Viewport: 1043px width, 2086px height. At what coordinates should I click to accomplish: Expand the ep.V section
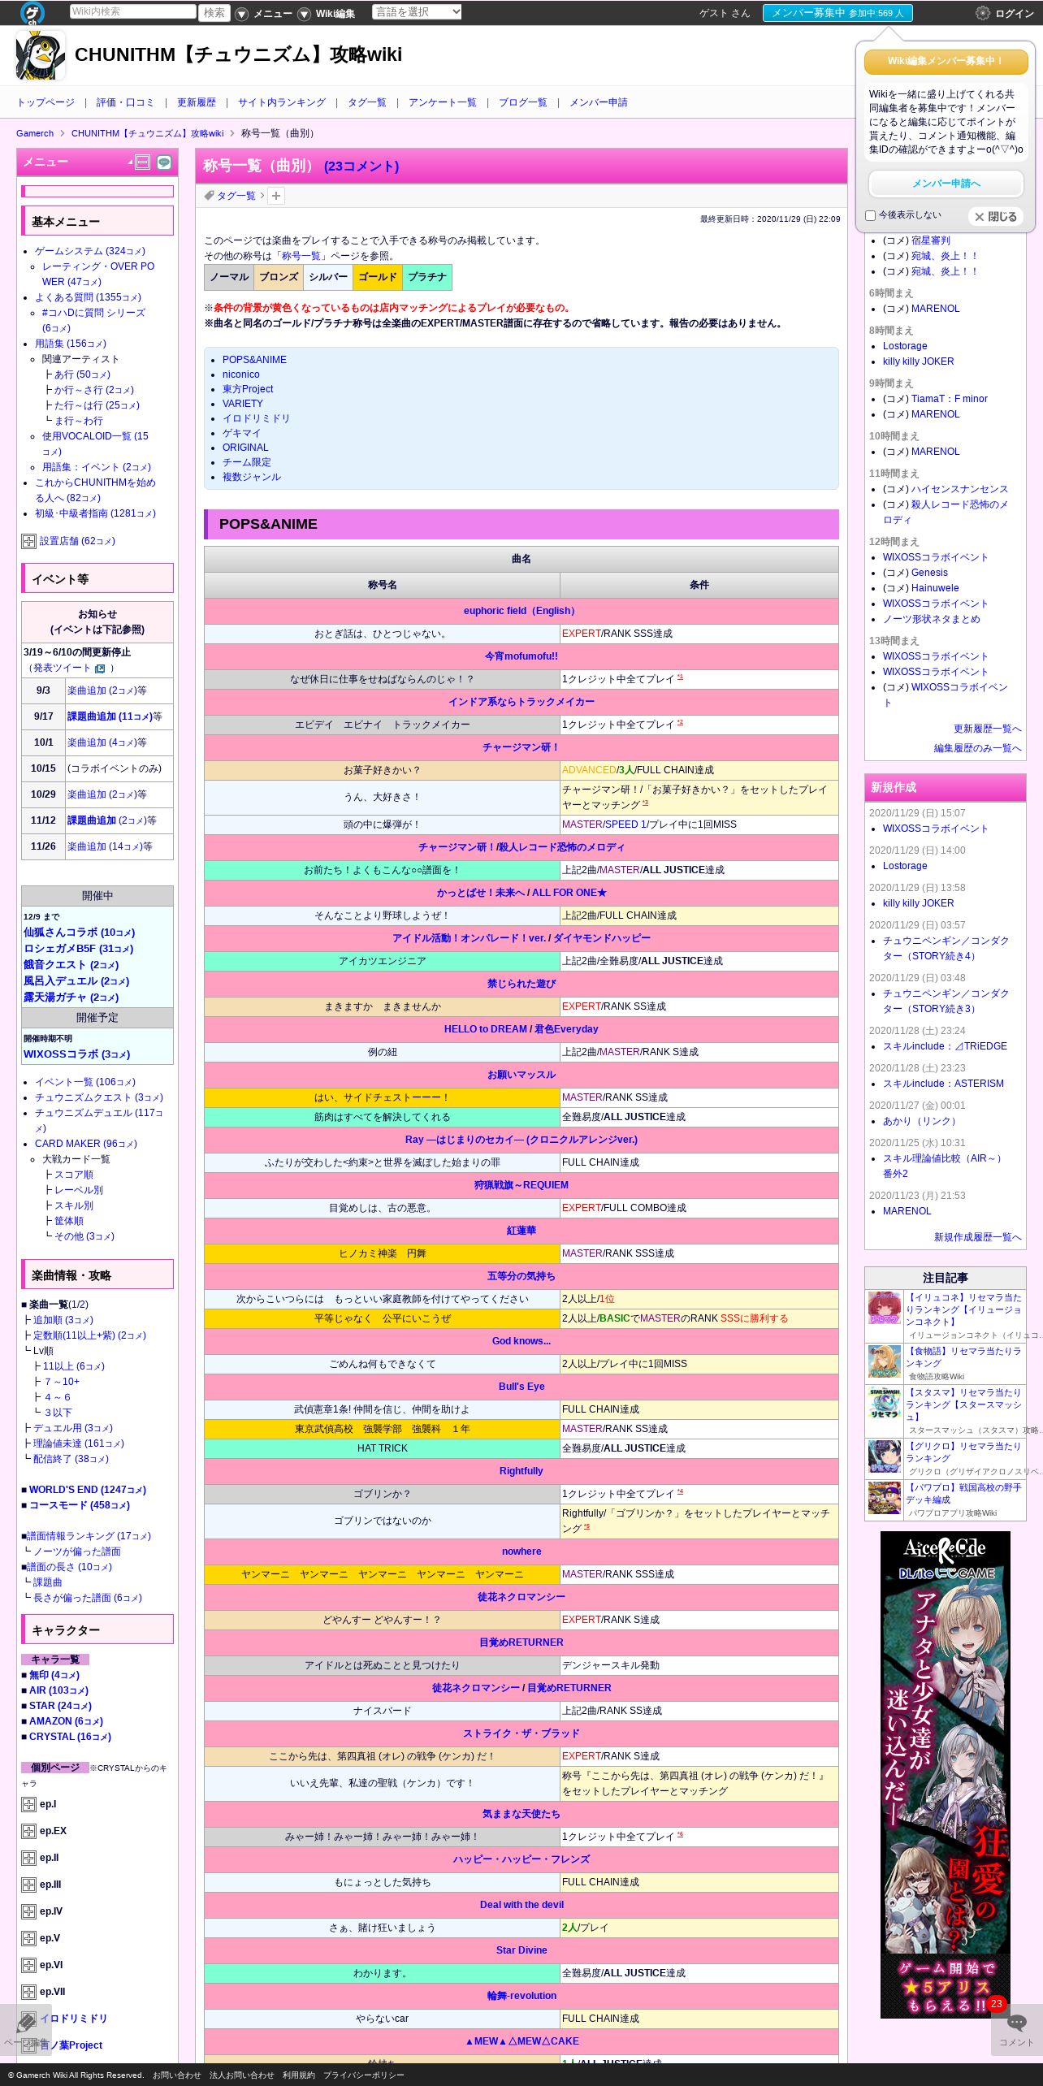[28, 1939]
